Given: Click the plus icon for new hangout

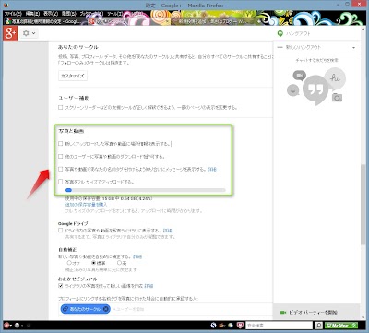Looking at the screenshot, I should 280,47.
